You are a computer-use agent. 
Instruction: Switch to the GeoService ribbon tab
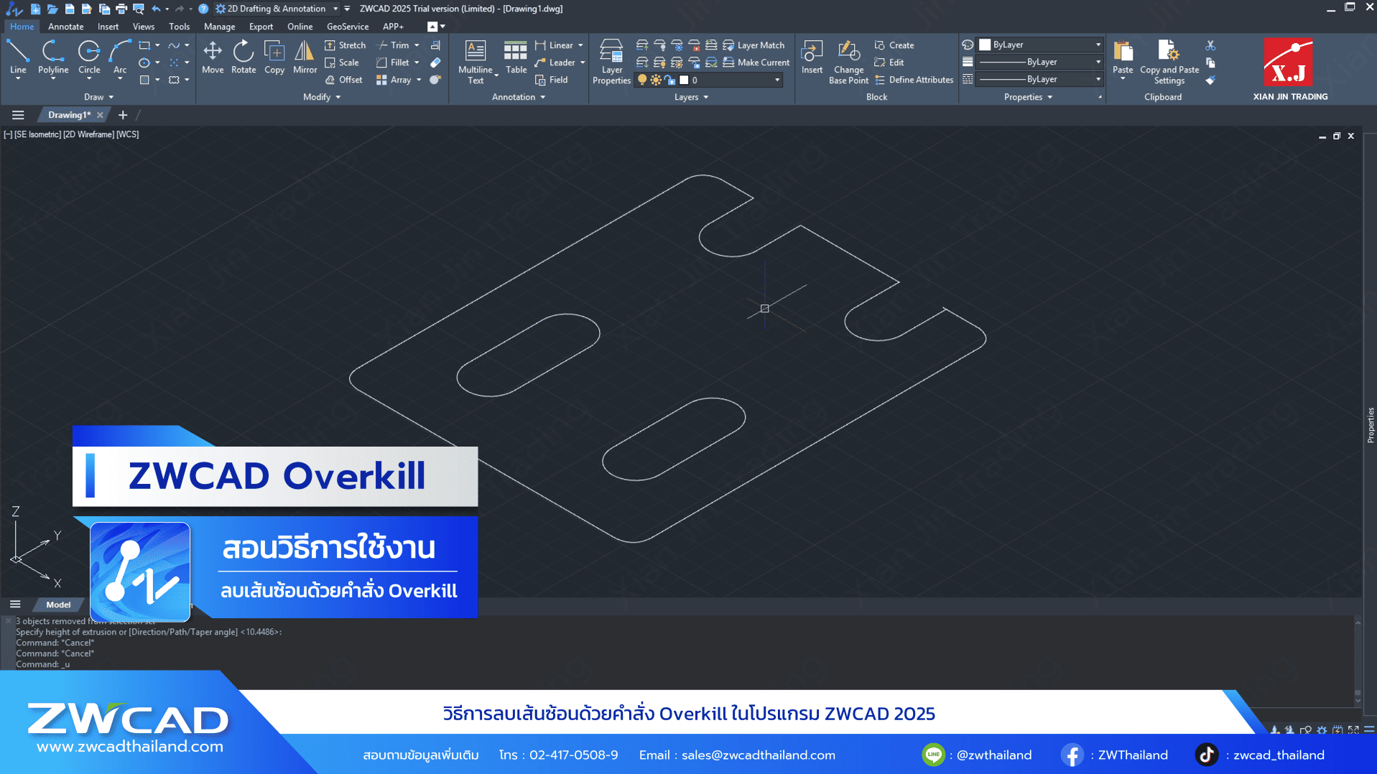click(x=348, y=27)
